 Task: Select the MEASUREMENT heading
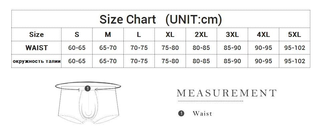pyautogui.click(x=227, y=93)
